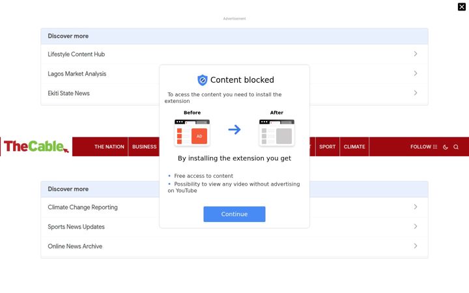The width and height of the screenshot is (469, 293).
Task: Click the blue Continue button
Action: point(234,214)
